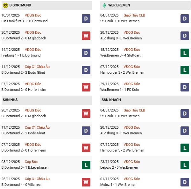
Task: Click the D badge for Wer.Bremen 1-1 FC Koln
Action: click(x=185, y=87)
